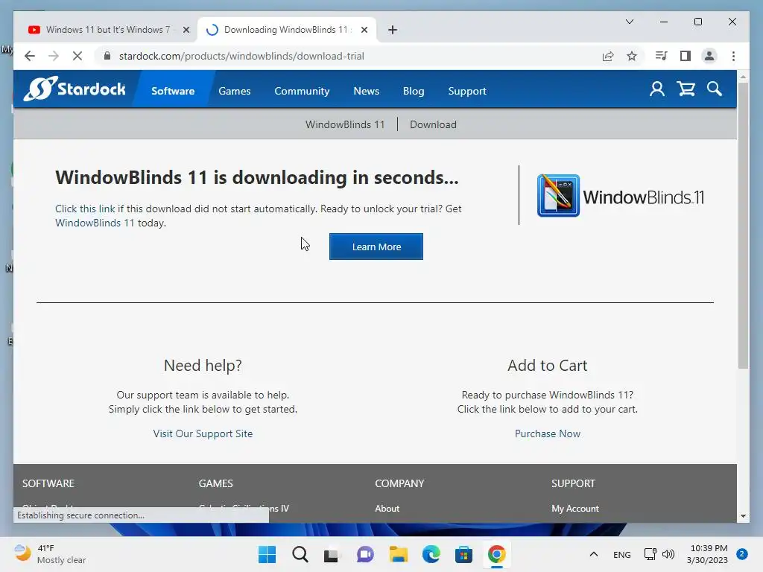Click the page vertical scrollbar thumb
This screenshot has height=572, width=763.
743,225
